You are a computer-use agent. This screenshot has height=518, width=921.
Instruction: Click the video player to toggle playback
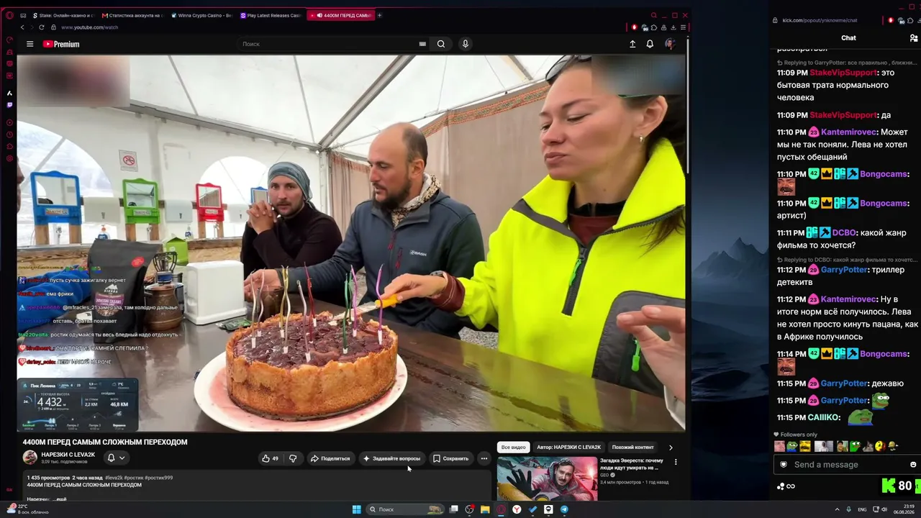[x=351, y=243]
